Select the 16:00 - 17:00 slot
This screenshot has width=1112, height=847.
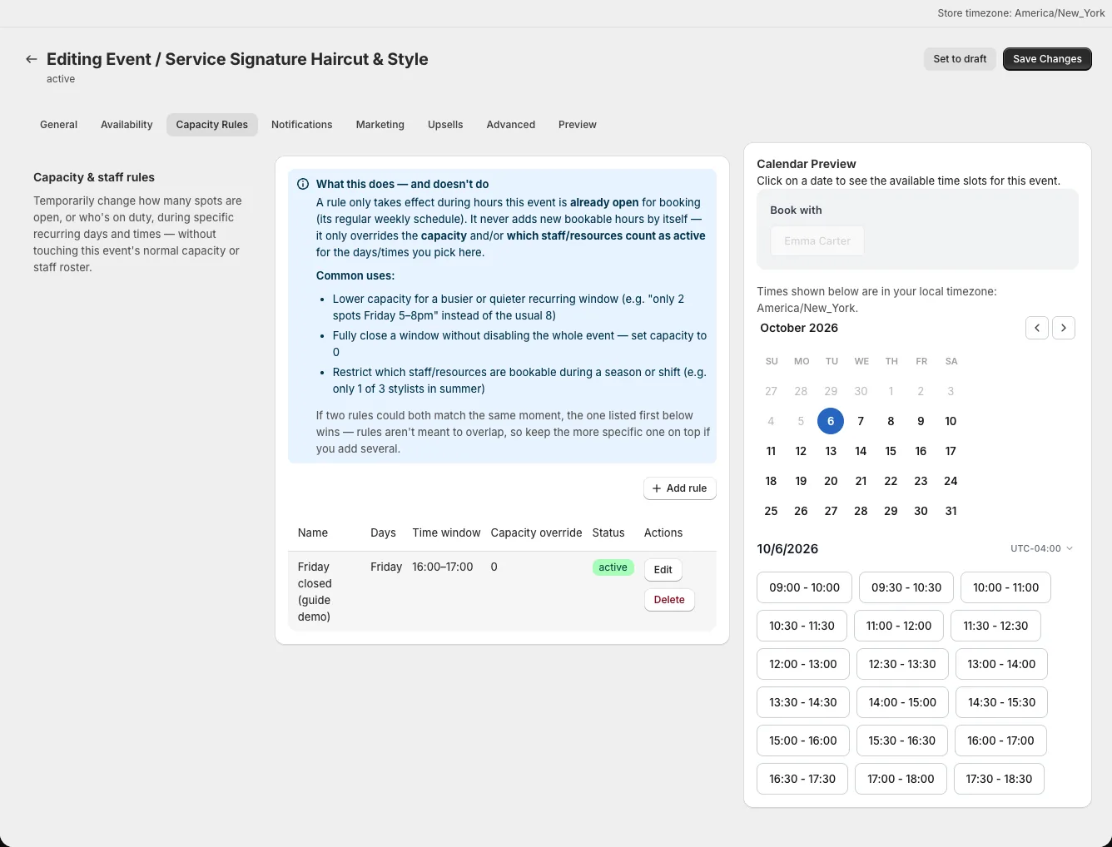tap(1000, 741)
